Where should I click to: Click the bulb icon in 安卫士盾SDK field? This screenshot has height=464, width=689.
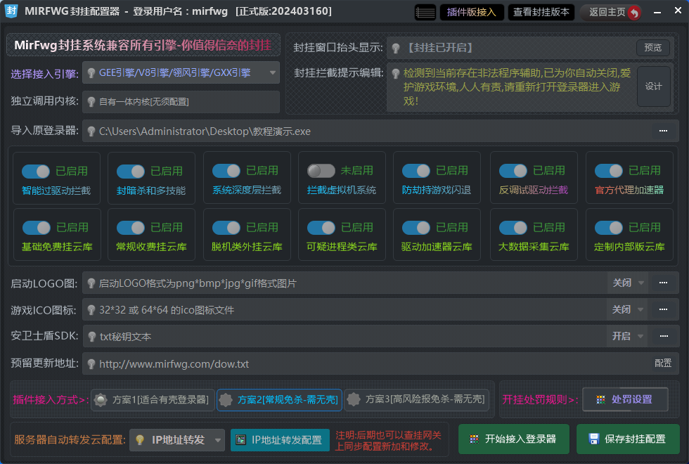[91, 337]
